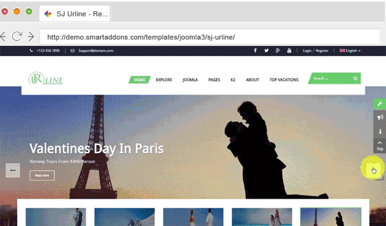Click the search magnifier icon

(355, 78)
